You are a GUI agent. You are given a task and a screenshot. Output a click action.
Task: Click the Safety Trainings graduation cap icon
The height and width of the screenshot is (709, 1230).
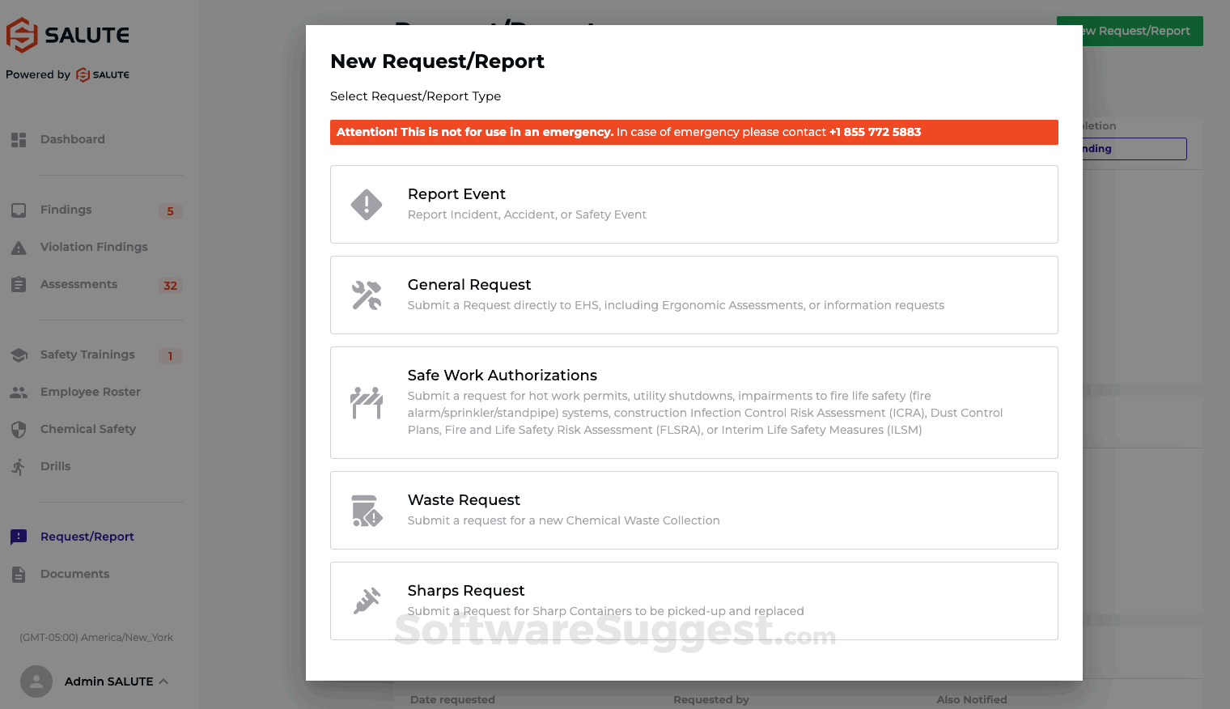(x=19, y=355)
